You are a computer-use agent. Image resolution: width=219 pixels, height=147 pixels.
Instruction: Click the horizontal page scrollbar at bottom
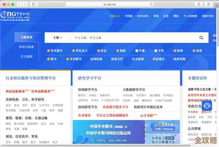click(x=96, y=146)
